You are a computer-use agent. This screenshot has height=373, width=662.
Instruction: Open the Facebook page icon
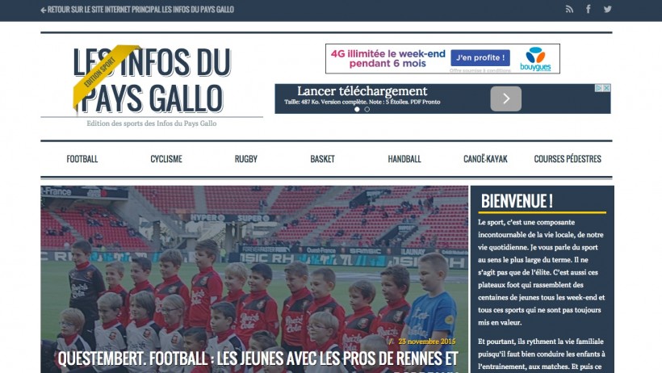(x=588, y=9)
